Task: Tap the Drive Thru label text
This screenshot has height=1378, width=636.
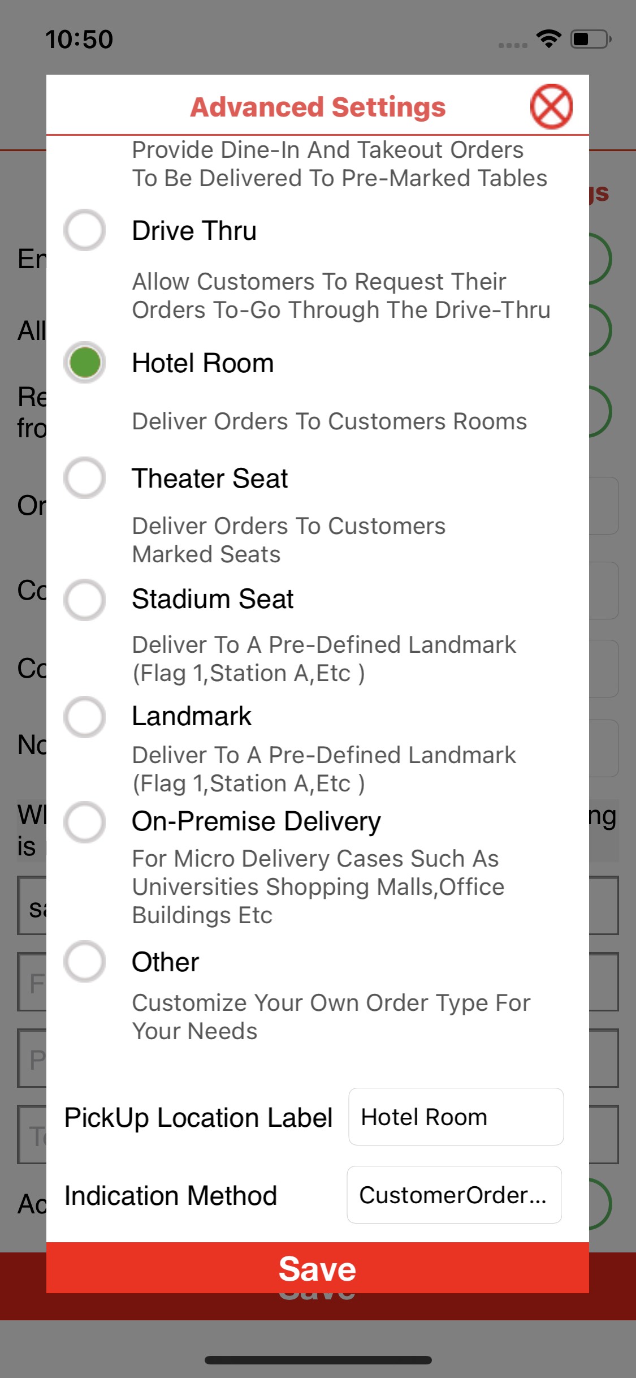Action: pyautogui.click(x=194, y=231)
